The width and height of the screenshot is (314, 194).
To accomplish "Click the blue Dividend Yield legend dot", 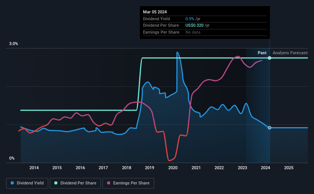I will pyautogui.click(x=12, y=183).
